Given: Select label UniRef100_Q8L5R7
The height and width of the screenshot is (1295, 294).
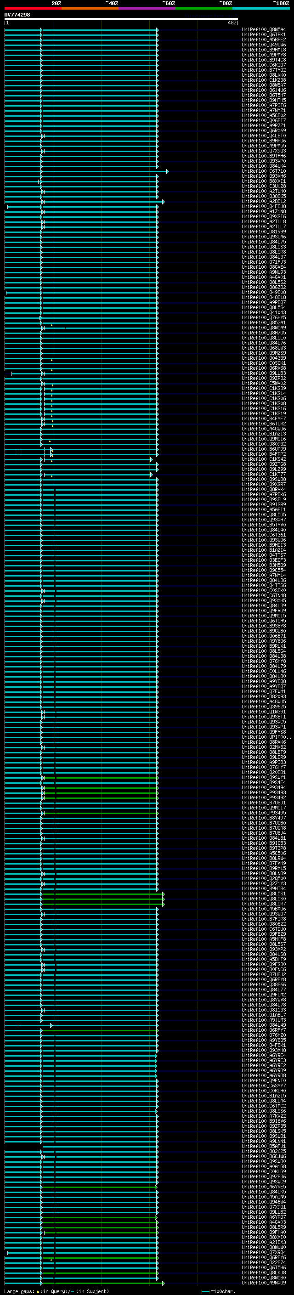Looking at the screenshot, I should coord(264,904).
